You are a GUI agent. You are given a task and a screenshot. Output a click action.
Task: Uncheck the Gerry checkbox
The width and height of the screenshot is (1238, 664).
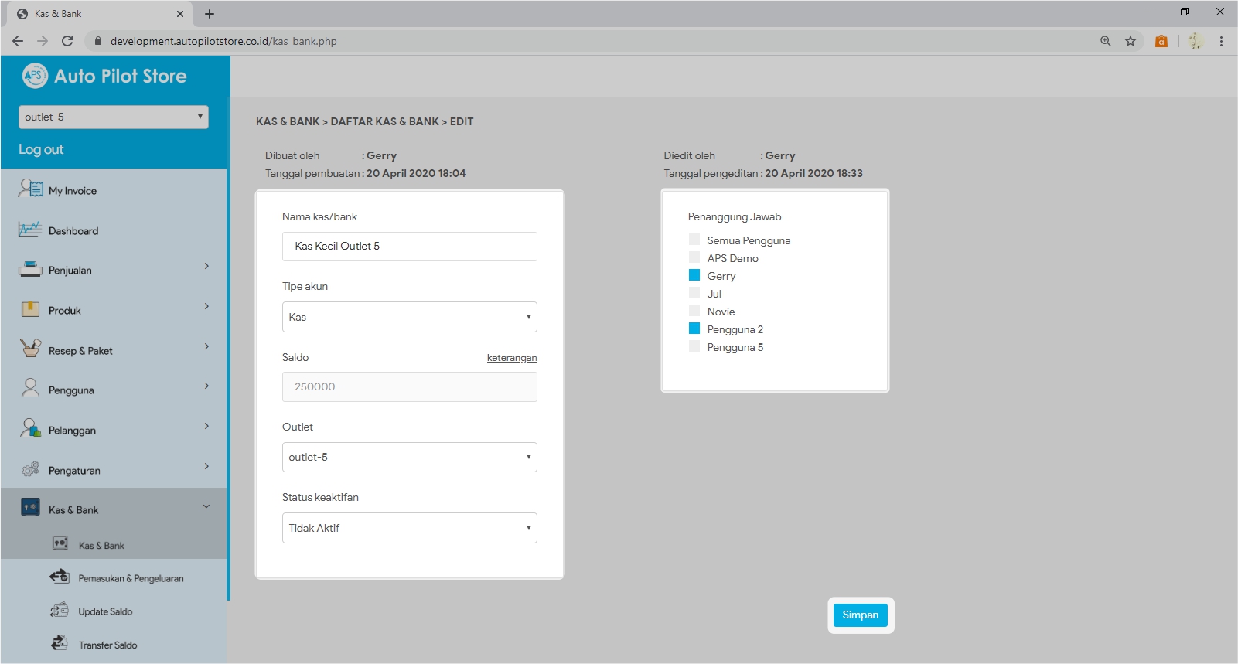(694, 276)
